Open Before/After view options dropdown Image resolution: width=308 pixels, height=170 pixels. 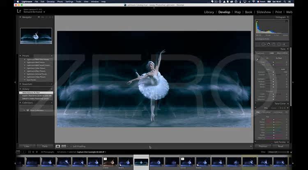point(67,146)
